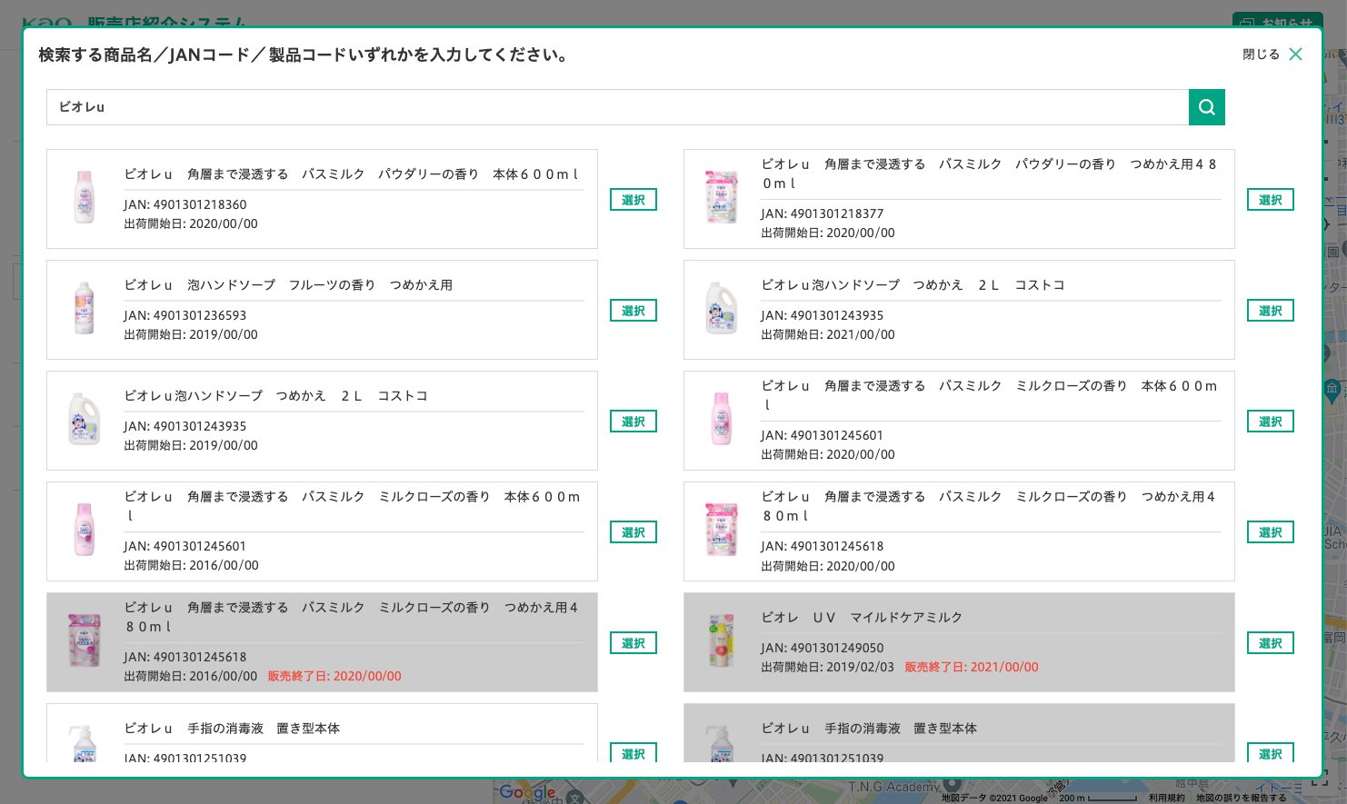Click JAN: 4901301236593
The height and width of the screenshot is (804, 1347).
pyautogui.click(x=185, y=315)
